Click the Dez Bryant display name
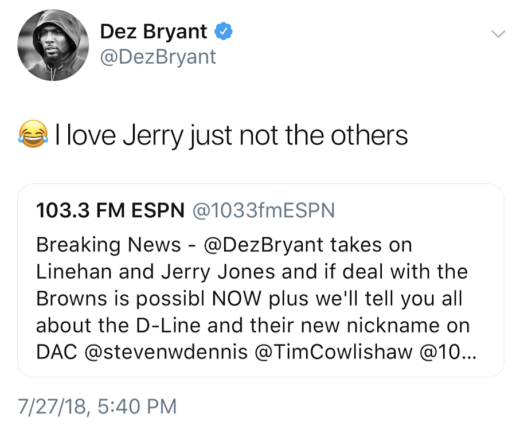The height and width of the screenshot is (426, 516). pyautogui.click(x=153, y=32)
